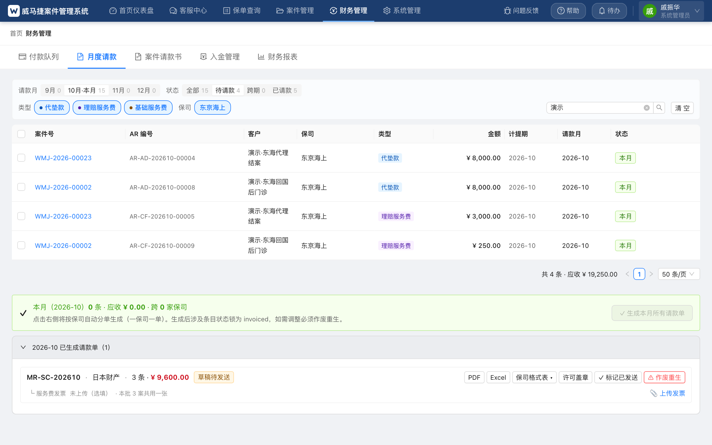
Task: Open 案件管理 navigation item
Action: pyautogui.click(x=295, y=11)
